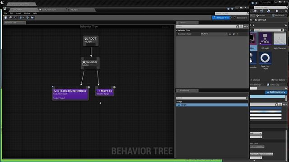Click Save All in Content Browser
This screenshot has height=162, width=289.
click(x=260, y=20)
